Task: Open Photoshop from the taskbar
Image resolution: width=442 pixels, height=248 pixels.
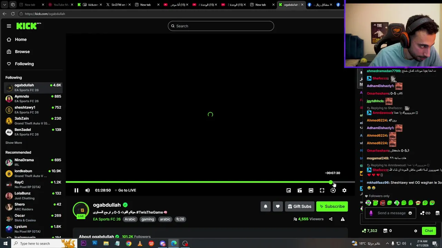Action: click(95, 244)
